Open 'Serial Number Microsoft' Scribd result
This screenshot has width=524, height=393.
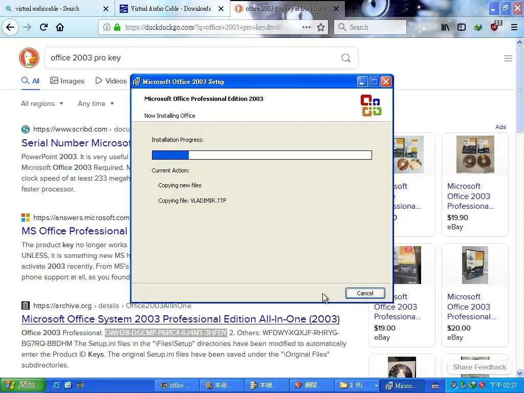76,143
